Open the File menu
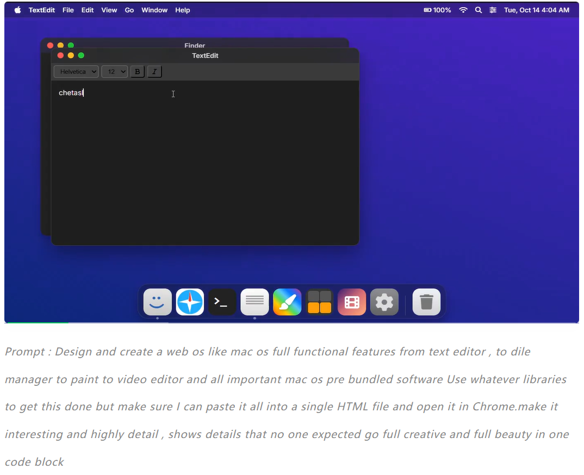This screenshot has width=584, height=475. point(68,10)
